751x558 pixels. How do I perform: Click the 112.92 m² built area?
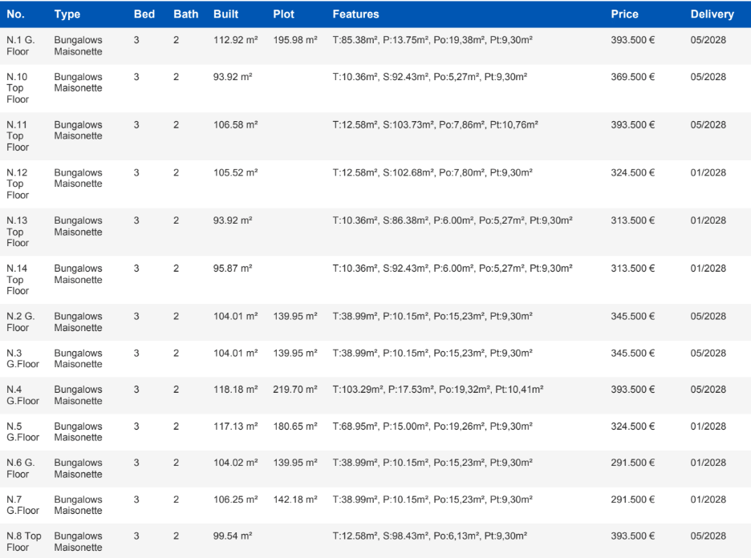233,40
